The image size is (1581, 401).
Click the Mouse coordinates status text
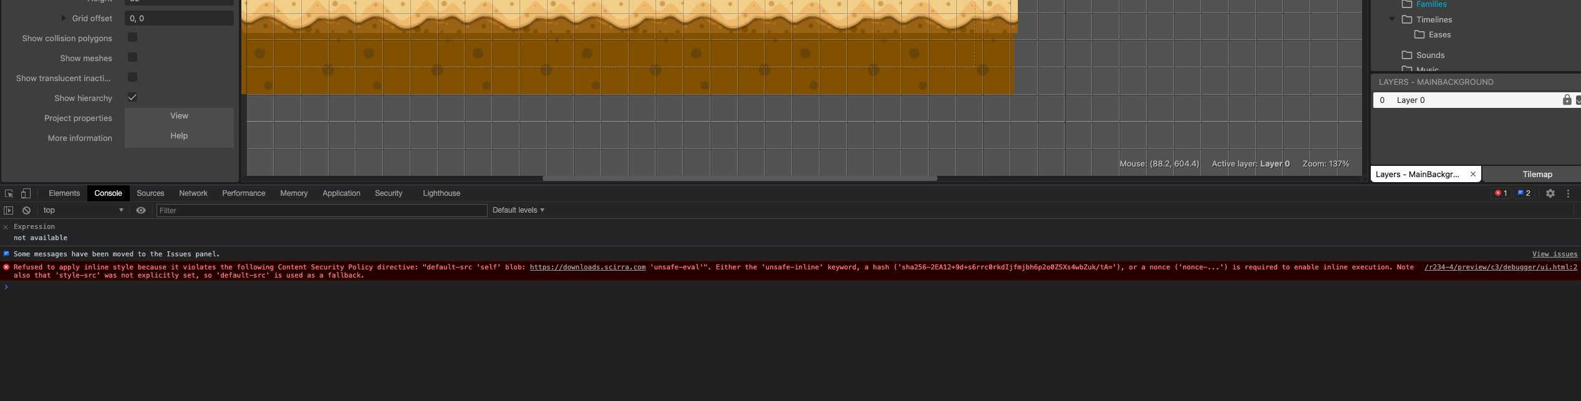[x=1159, y=163]
